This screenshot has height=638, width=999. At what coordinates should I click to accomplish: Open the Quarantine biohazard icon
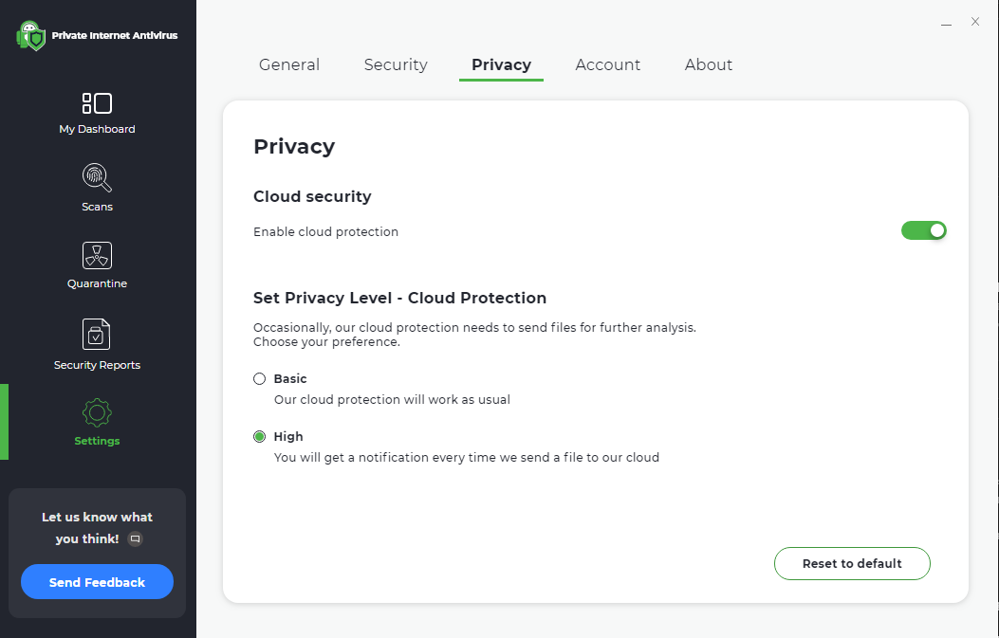97,255
